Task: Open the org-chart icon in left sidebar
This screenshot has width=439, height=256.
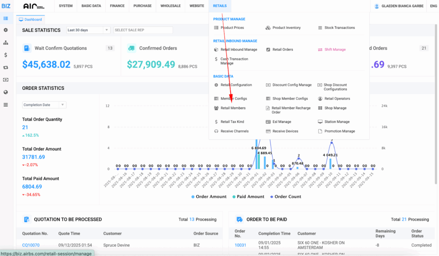Action: point(6,43)
